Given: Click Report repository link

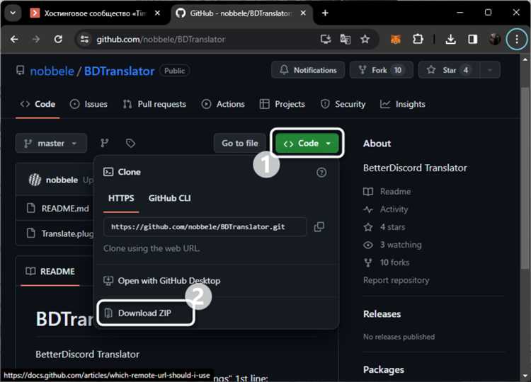Looking at the screenshot, I should pos(396,280).
